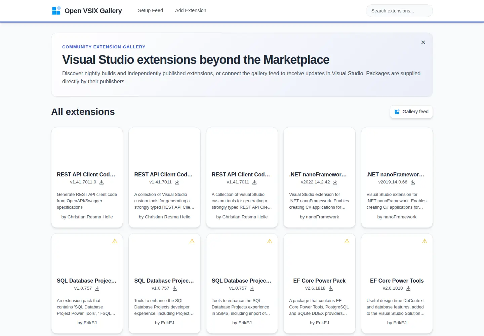Click 'by ErikEJ' on EF Core Power Tools
484x336 pixels.
point(397,323)
